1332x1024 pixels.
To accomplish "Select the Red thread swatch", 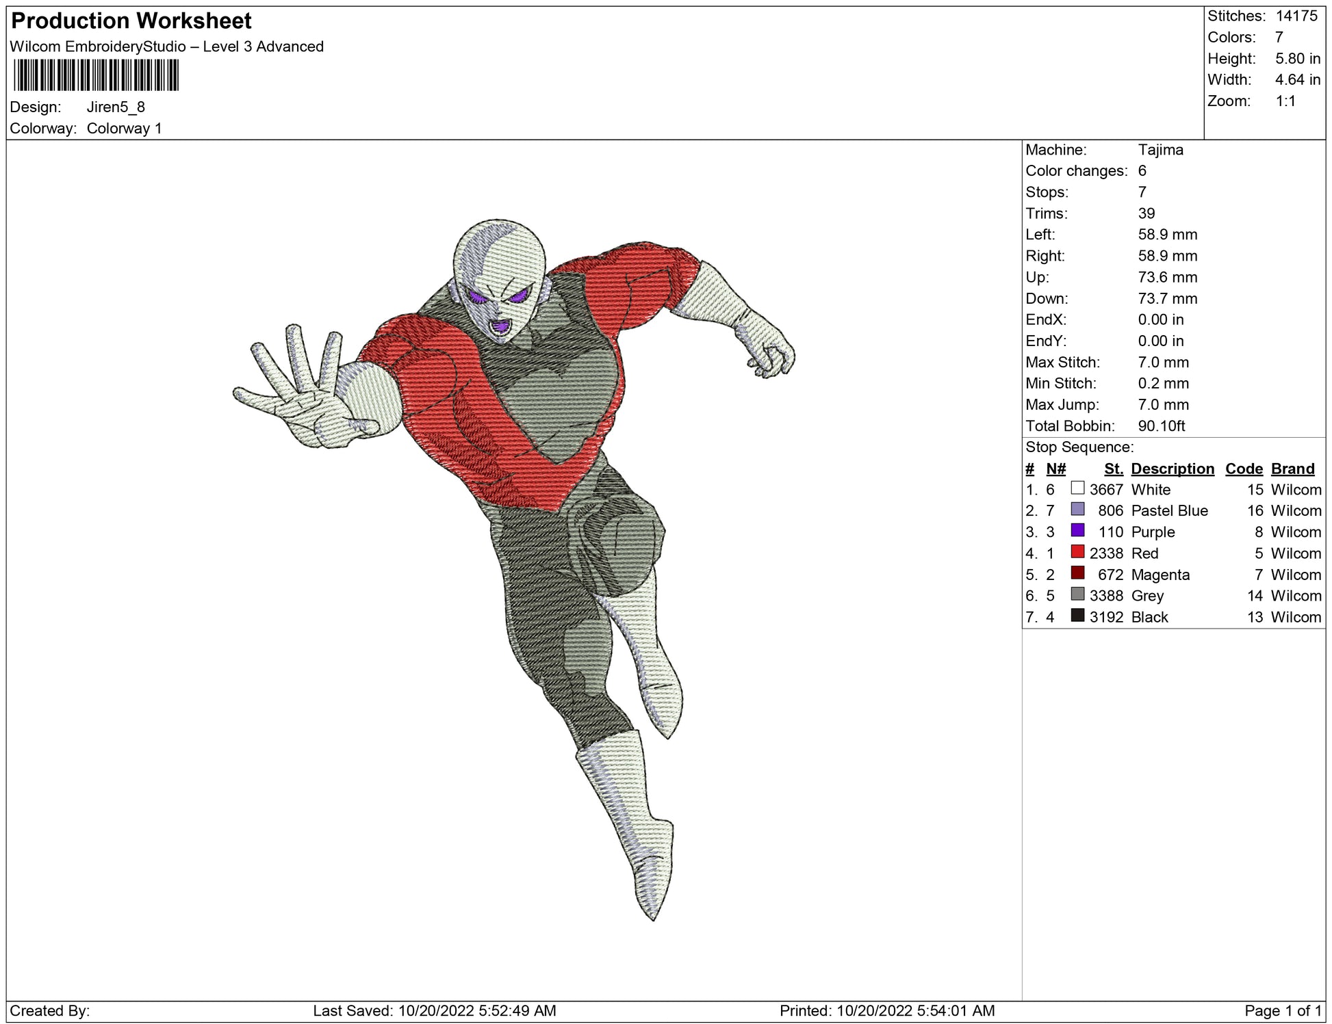I will pos(1077,552).
